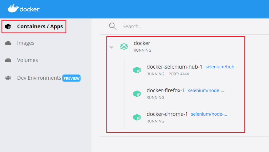Viewport: 269px width, 152px height.
Task: Click the docker-selenium-hub-1 container icon
Action: (137, 70)
